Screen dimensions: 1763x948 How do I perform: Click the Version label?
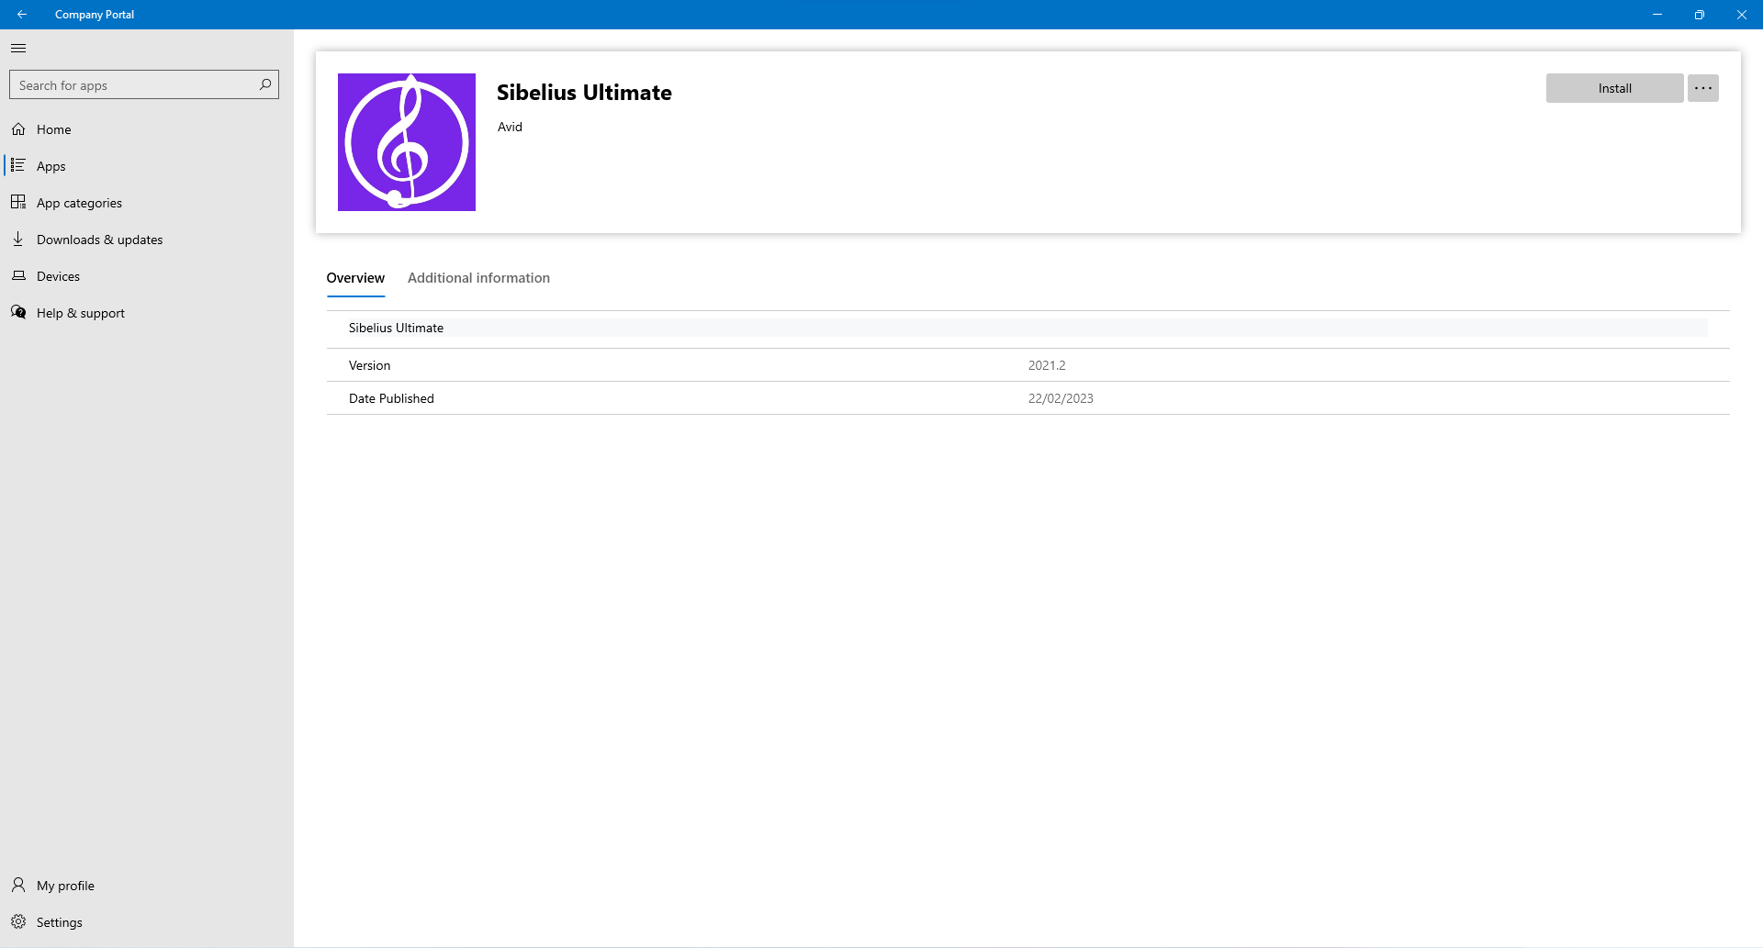tap(369, 365)
